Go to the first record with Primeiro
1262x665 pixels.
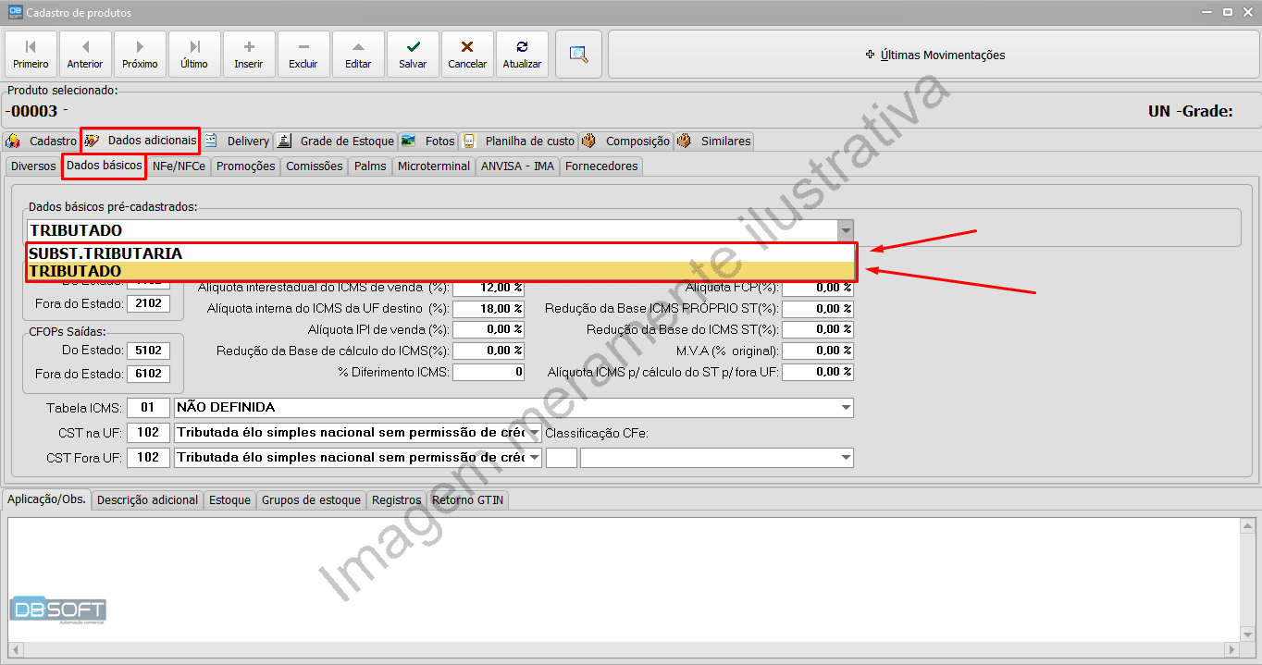pyautogui.click(x=31, y=55)
